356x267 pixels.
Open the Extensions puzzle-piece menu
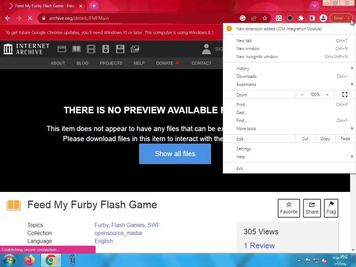tap(301, 18)
